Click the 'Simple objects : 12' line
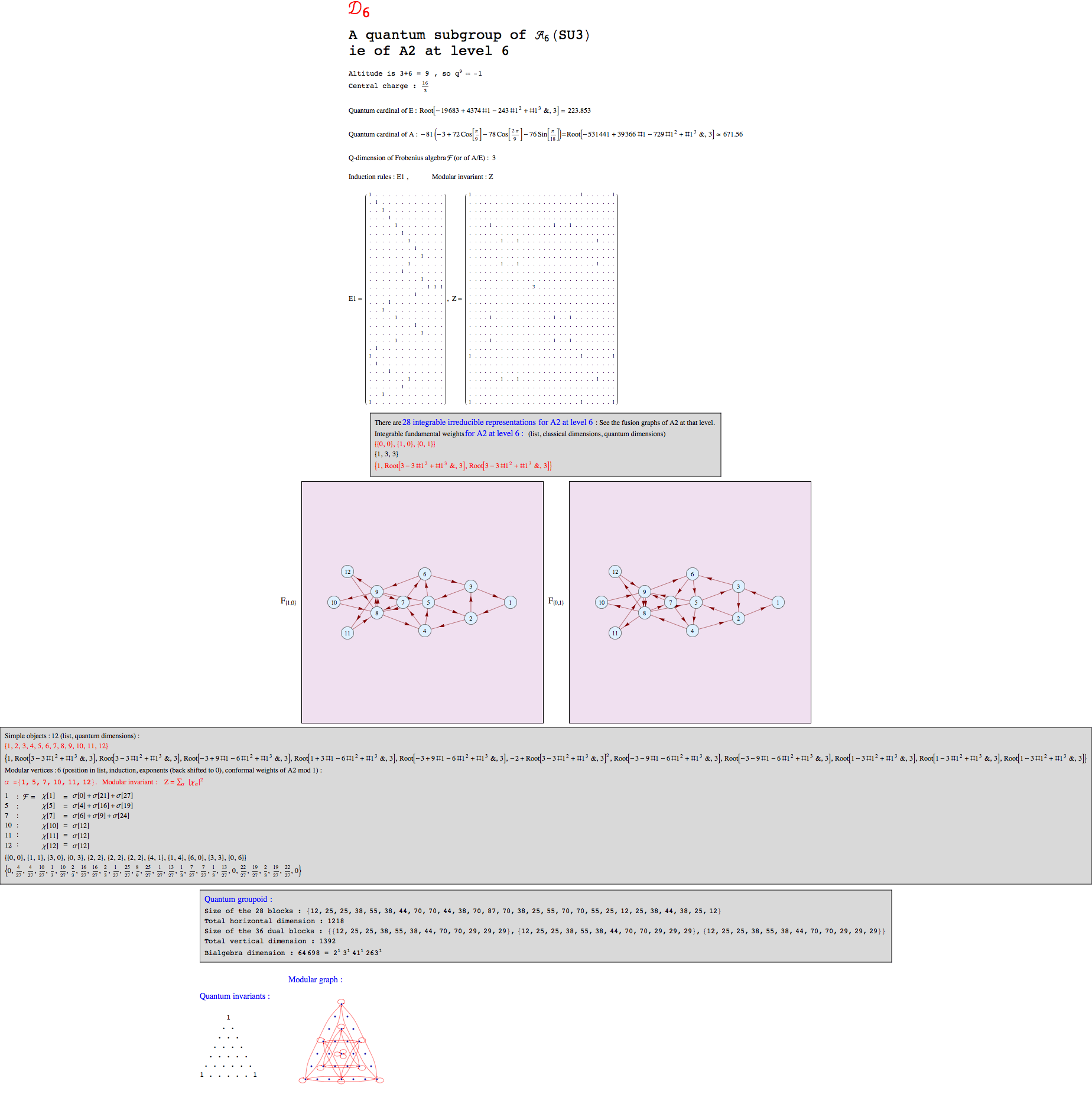1092x1107 pixels. click(72, 736)
